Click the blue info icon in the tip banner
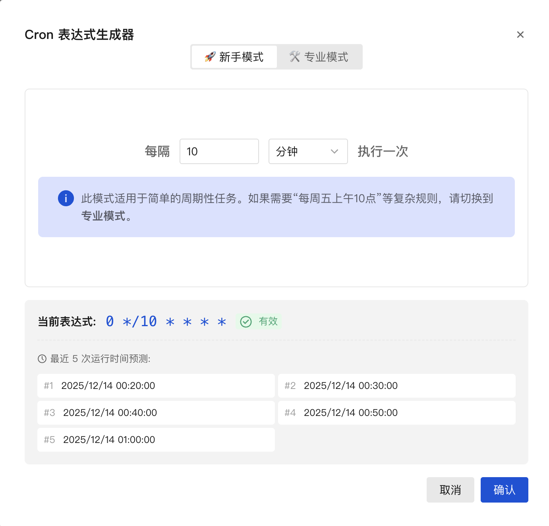This screenshot has width=549, height=526. coord(66,198)
